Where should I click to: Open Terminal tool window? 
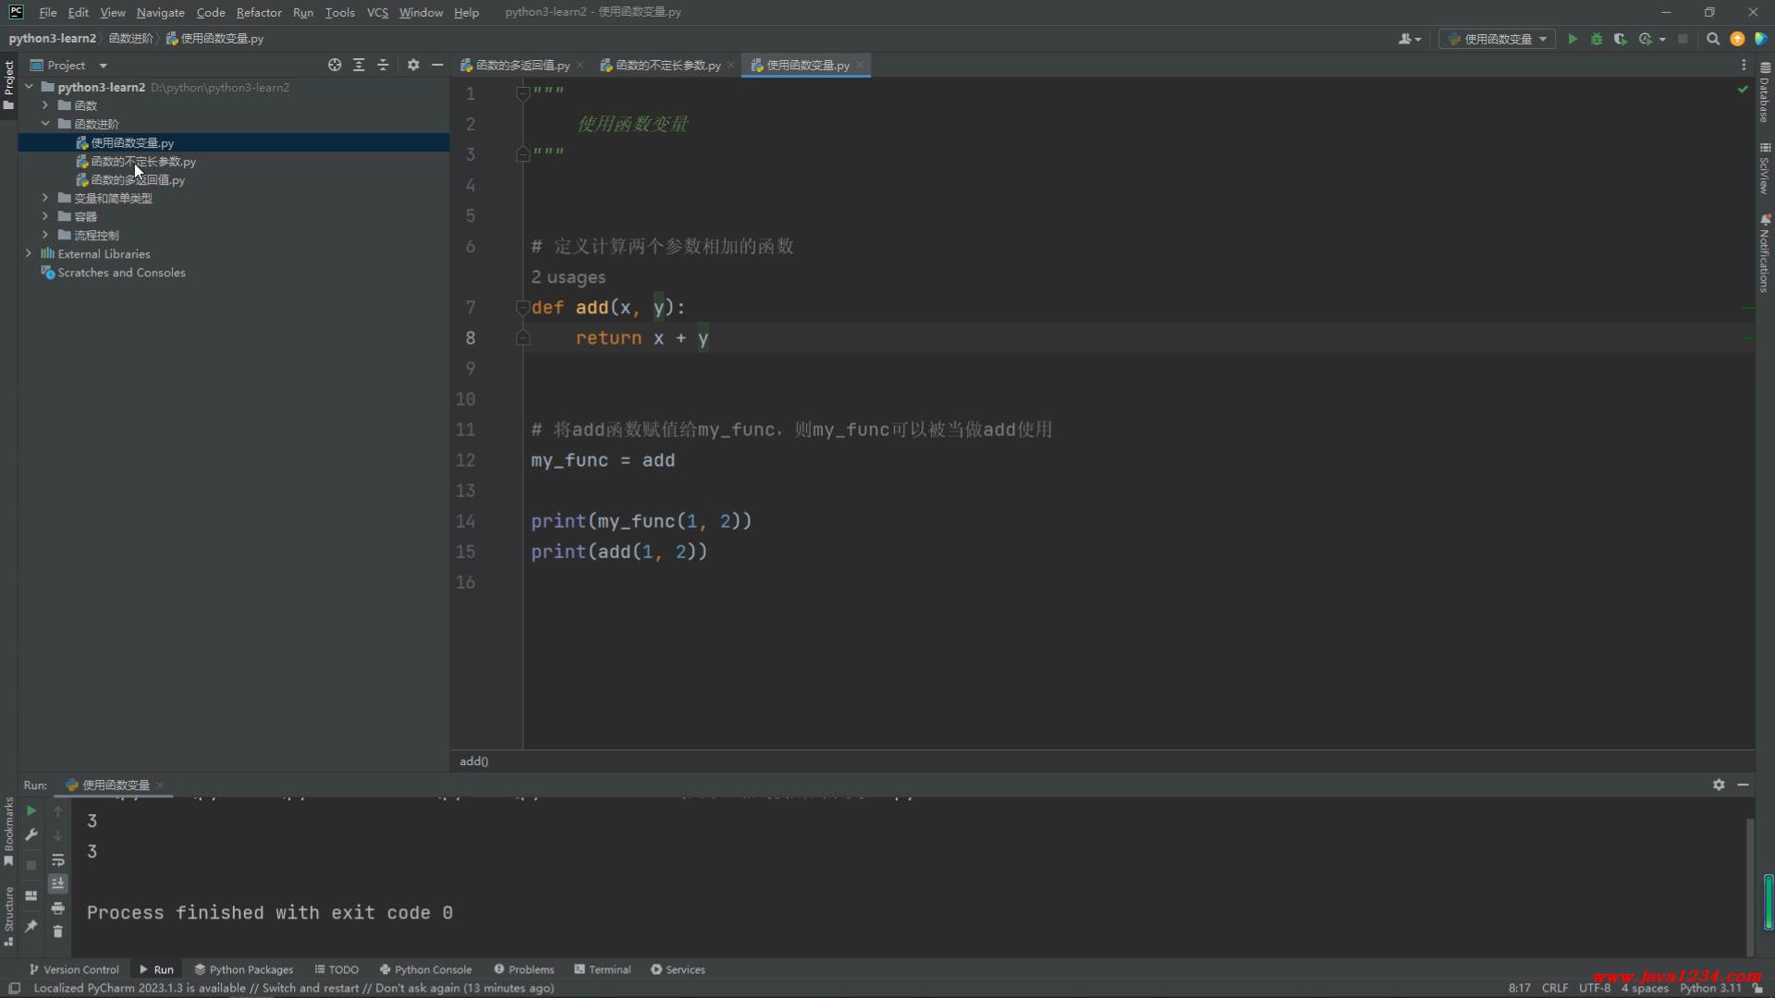point(602,969)
